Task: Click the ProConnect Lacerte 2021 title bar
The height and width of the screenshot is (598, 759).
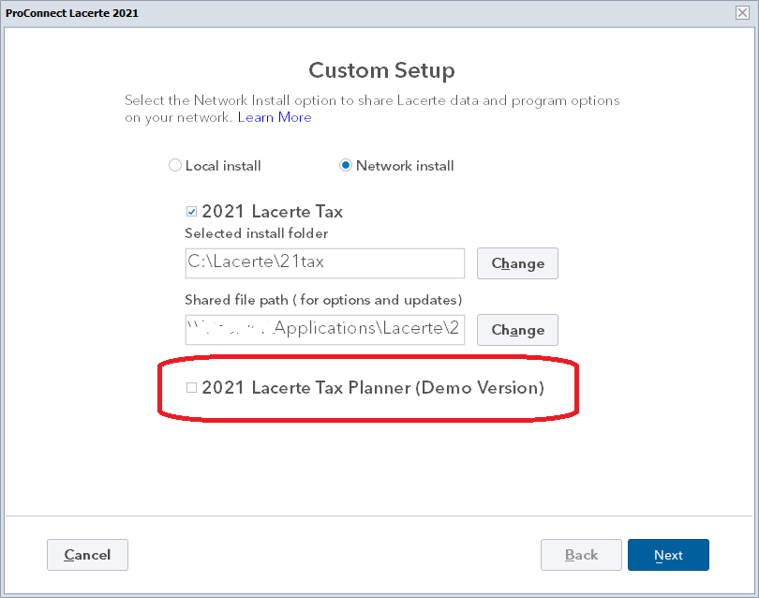Action: [375, 12]
